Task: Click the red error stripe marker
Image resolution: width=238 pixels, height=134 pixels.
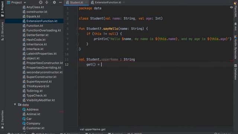Action: 231,61
